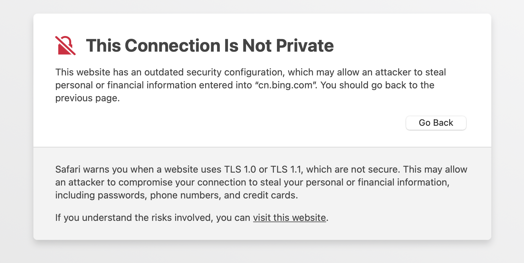Click "You should go back to the" text
This screenshot has width=524, height=263.
(x=377, y=85)
